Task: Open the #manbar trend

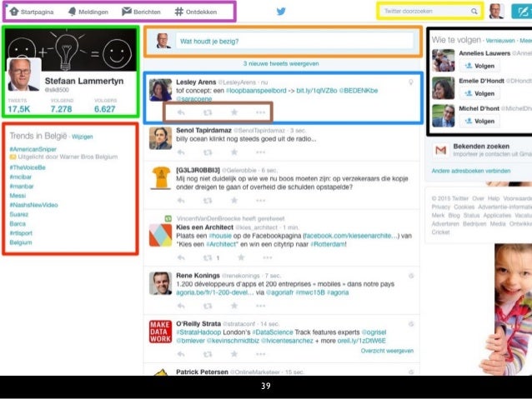Action: coord(22,187)
